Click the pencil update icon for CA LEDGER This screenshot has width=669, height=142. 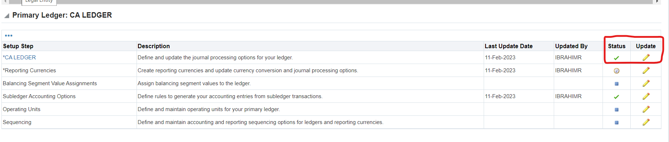[x=646, y=58]
